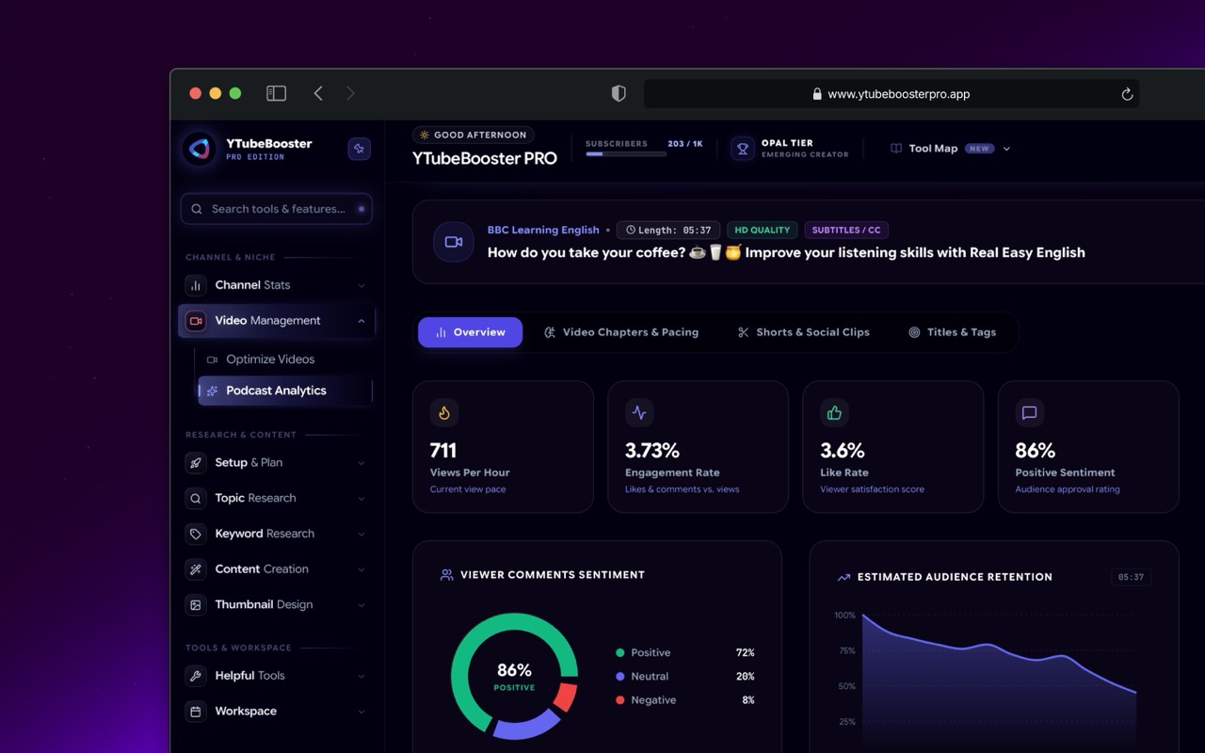Click the star button beside Pro Edition
The height and width of the screenshot is (753, 1205).
(x=360, y=149)
